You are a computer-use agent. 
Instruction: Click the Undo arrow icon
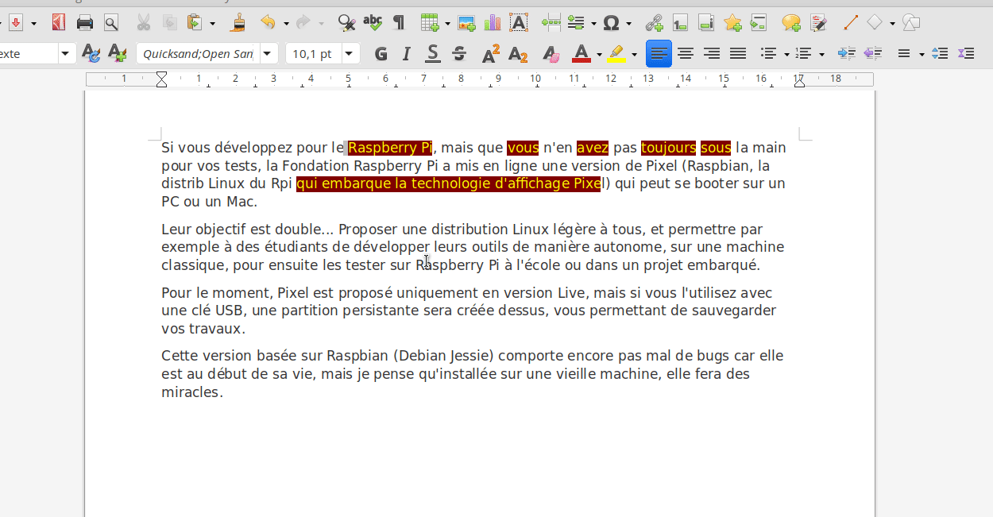pyautogui.click(x=268, y=23)
